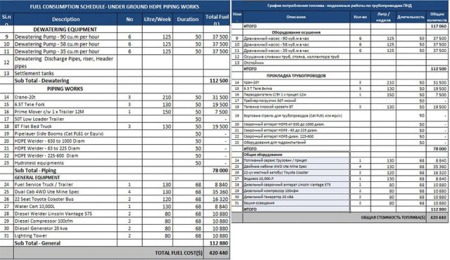Click 'HDPE Welder - 225-600 Diam' cell

(x=65, y=155)
